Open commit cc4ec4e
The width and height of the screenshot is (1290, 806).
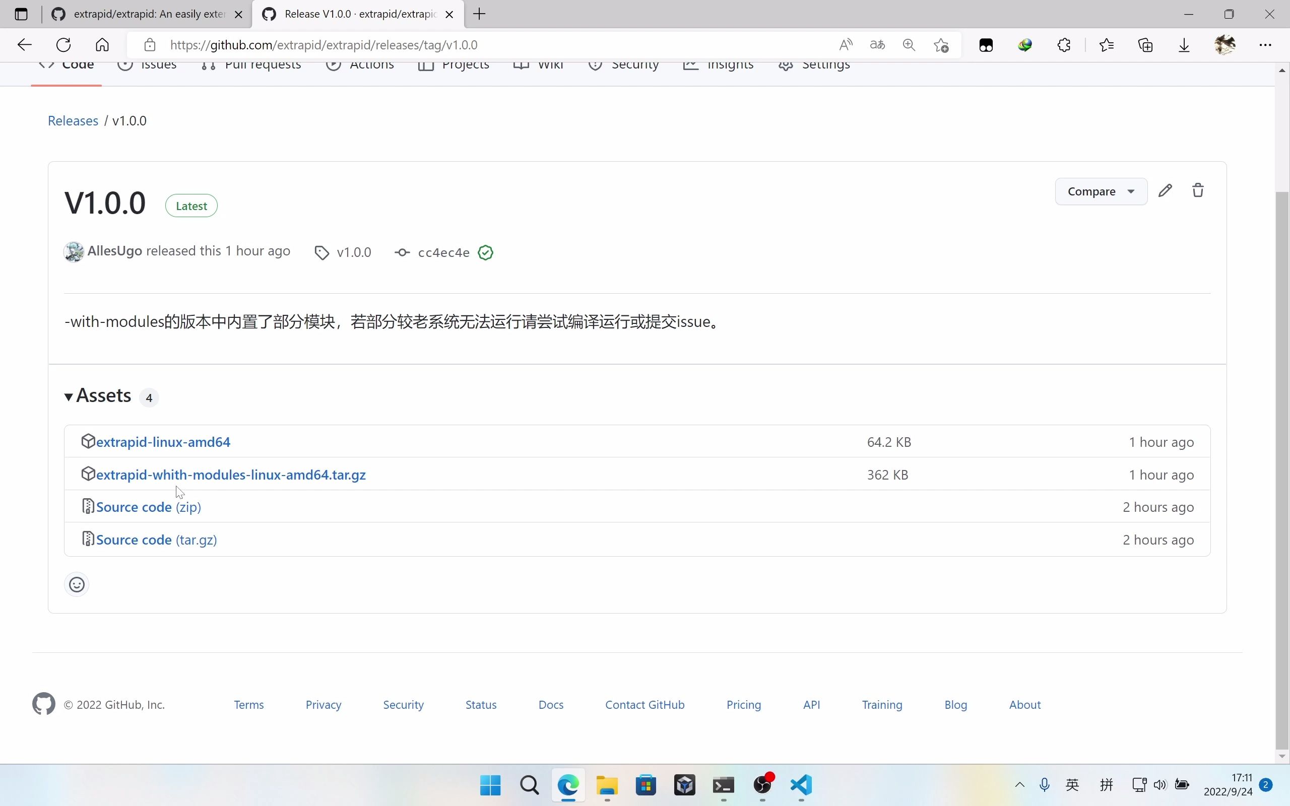point(443,253)
